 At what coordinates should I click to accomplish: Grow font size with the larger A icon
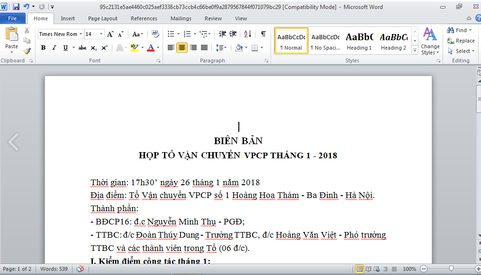point(110,34)
